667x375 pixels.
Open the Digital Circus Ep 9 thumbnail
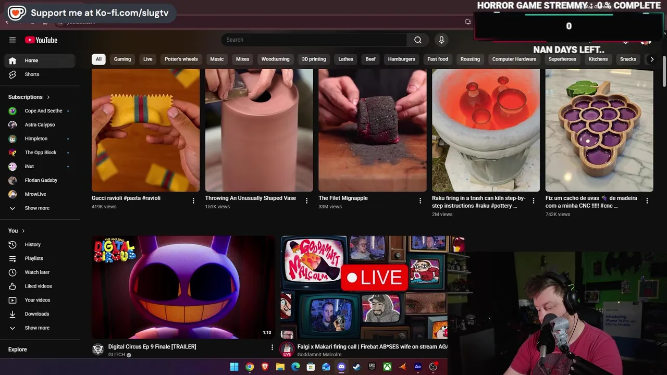coord(183,287)
